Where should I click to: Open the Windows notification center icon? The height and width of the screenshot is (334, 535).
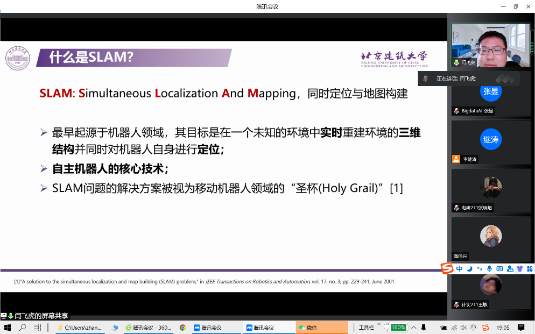[x=521, y=328]
